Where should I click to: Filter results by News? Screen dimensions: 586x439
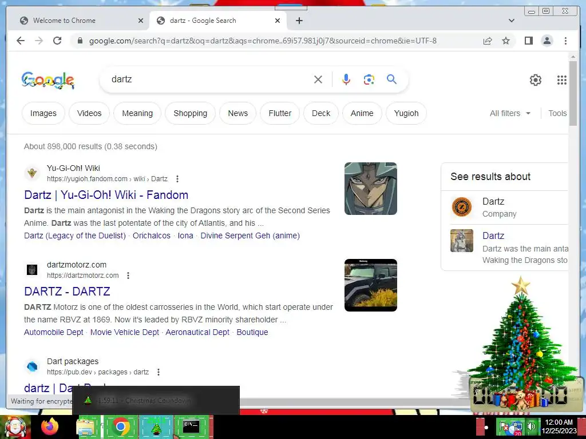pyautogui.click(x=237, y=113)
